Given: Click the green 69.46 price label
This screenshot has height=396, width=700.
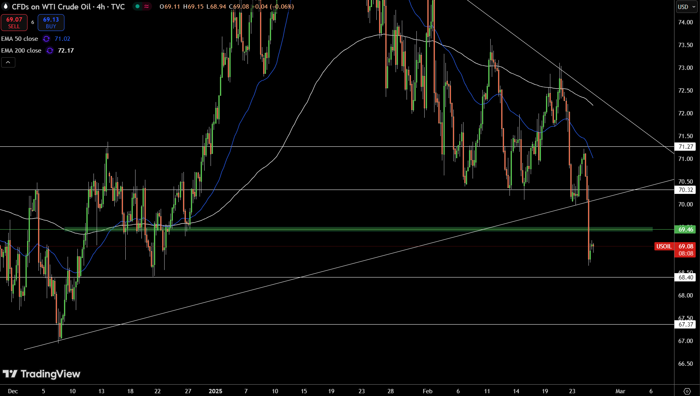Looking at the screenshot, I should point(685,230).
